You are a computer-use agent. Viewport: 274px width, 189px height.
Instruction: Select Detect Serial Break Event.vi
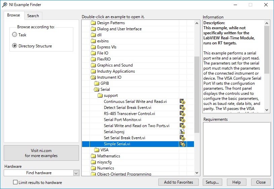127,108
